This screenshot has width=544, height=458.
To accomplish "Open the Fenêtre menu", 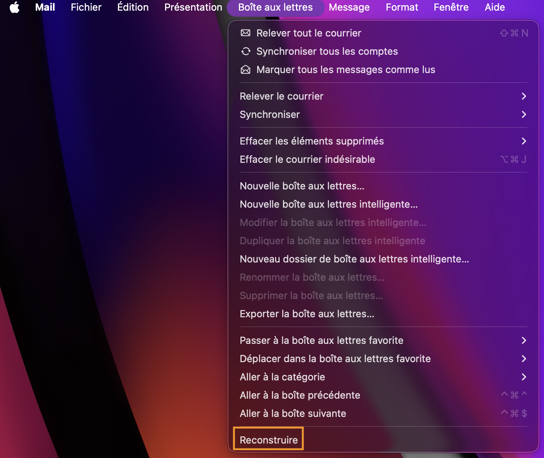I will (451, 7).
